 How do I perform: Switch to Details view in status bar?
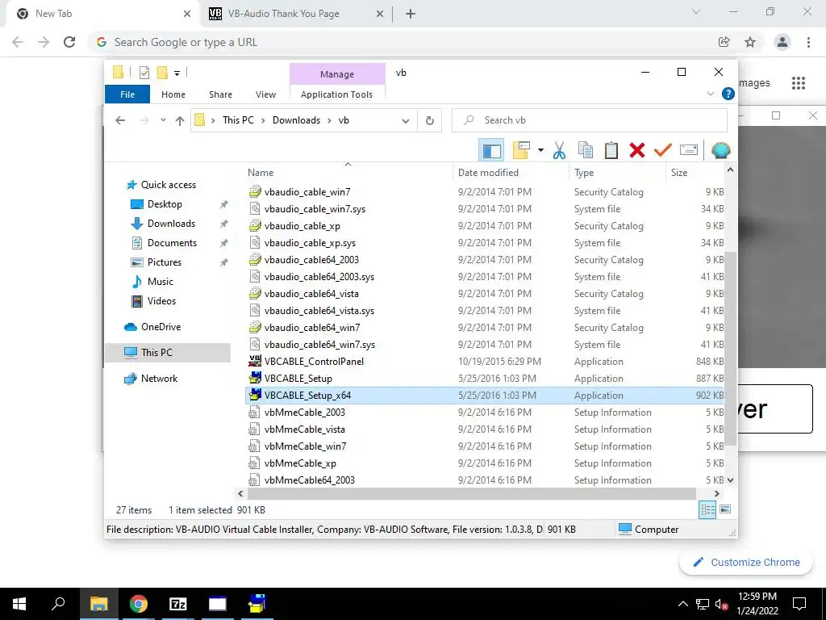[707, 509]
